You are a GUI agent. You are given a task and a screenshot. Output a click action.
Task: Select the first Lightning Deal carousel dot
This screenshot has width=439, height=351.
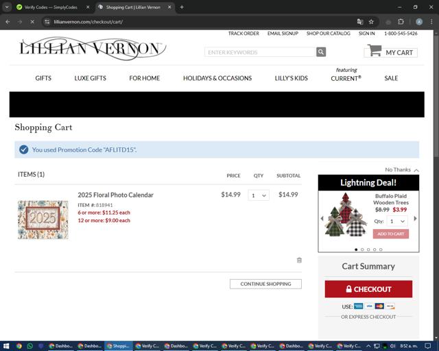(356, 250)
